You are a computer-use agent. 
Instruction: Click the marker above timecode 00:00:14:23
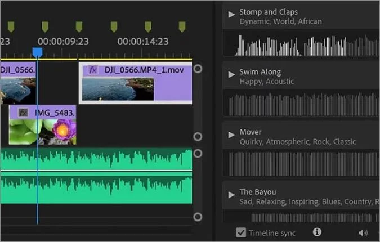pos(148,26)
